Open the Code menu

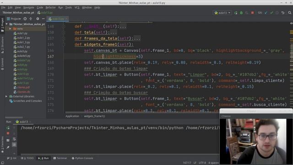pos(40,7)
